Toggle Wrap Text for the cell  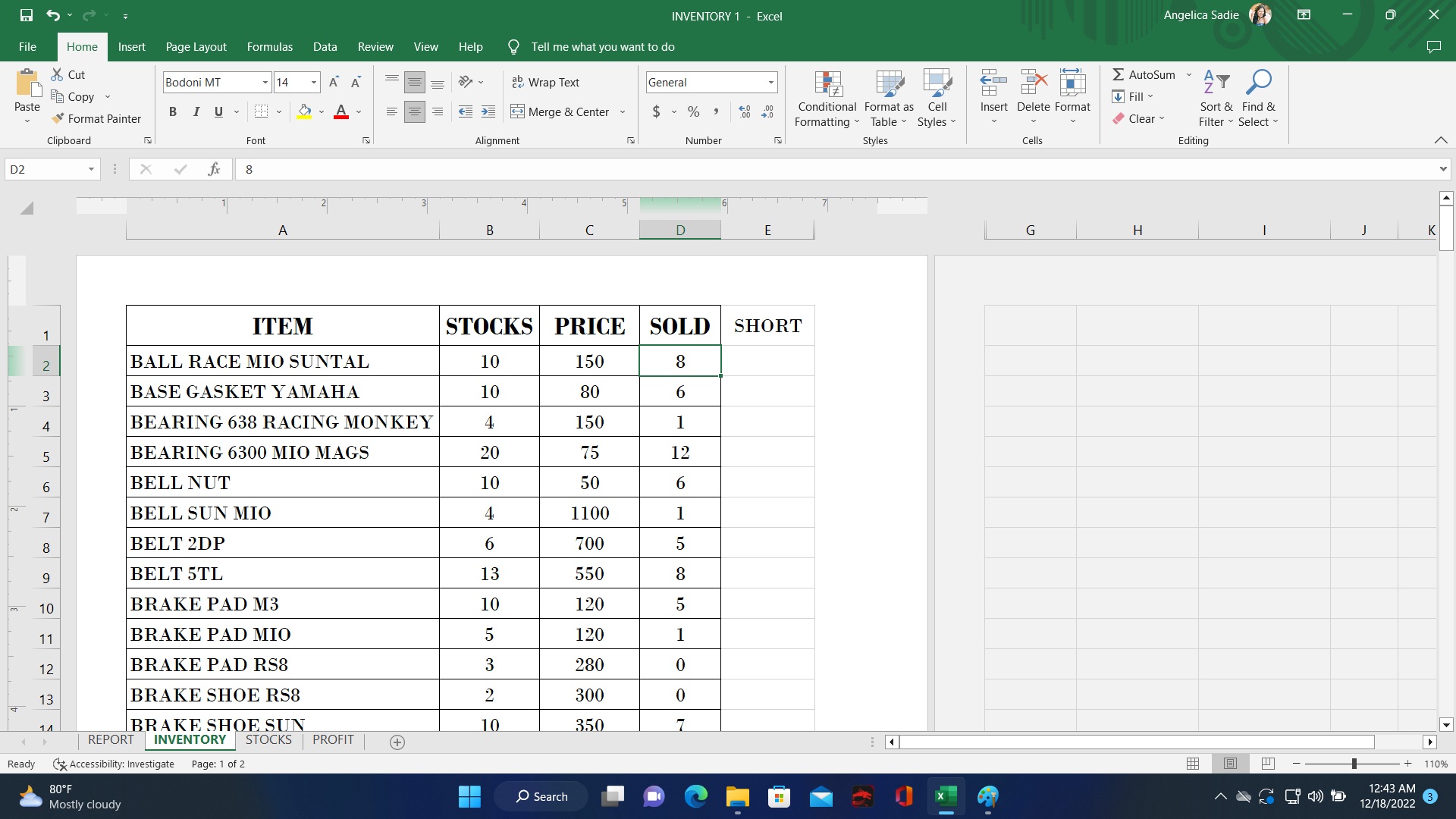545,83
